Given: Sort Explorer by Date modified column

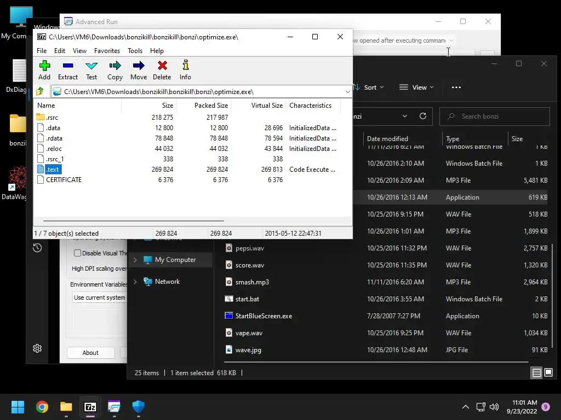Looking at the screenshot, I should (x=387, y=139).
